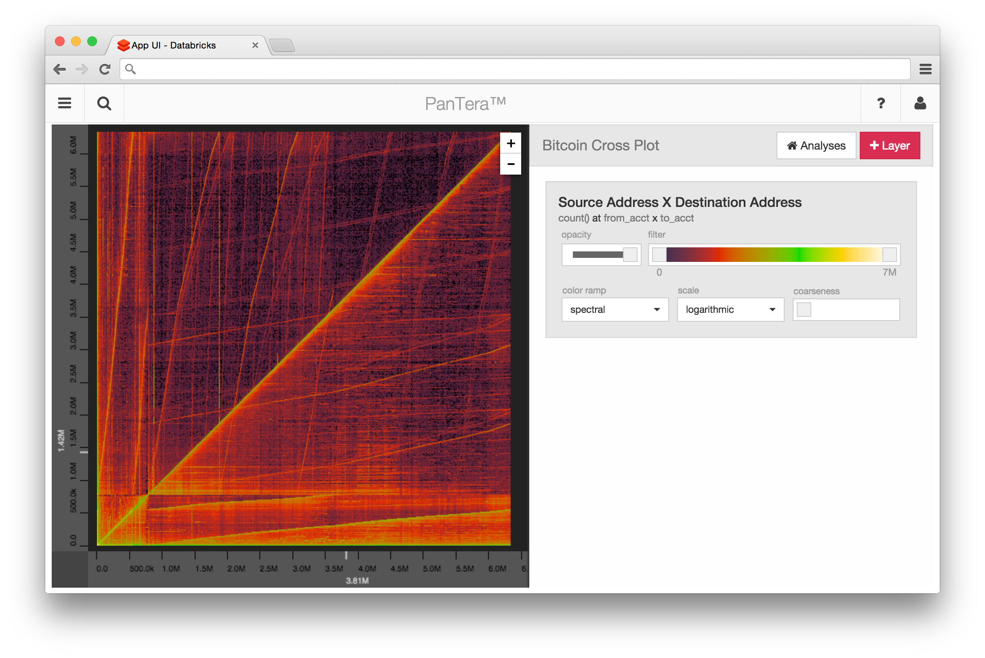Screen dimensions: 985x658
Task: Click the browser reload icon
Action: 105,69
